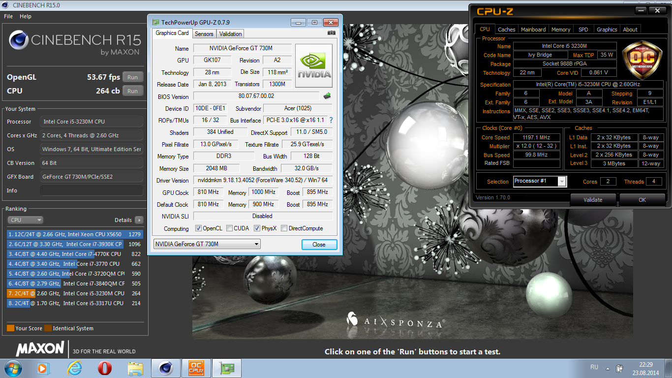
Task: Switch to the Sensors tab in GPU-Z
Action: click(x=204, y=34)
